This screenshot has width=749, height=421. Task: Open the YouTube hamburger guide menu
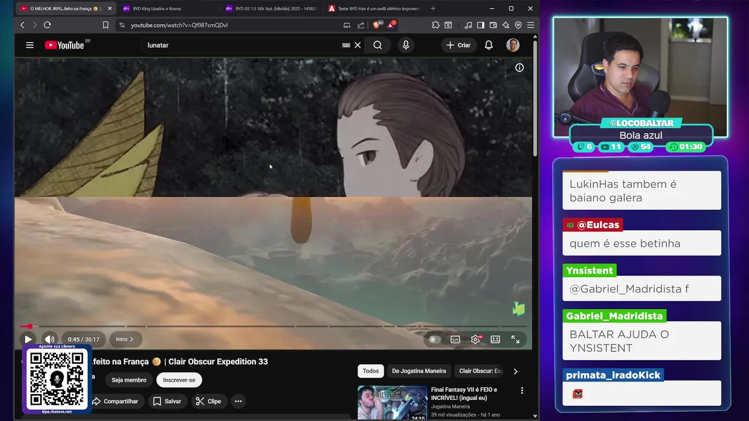point(30,45)
